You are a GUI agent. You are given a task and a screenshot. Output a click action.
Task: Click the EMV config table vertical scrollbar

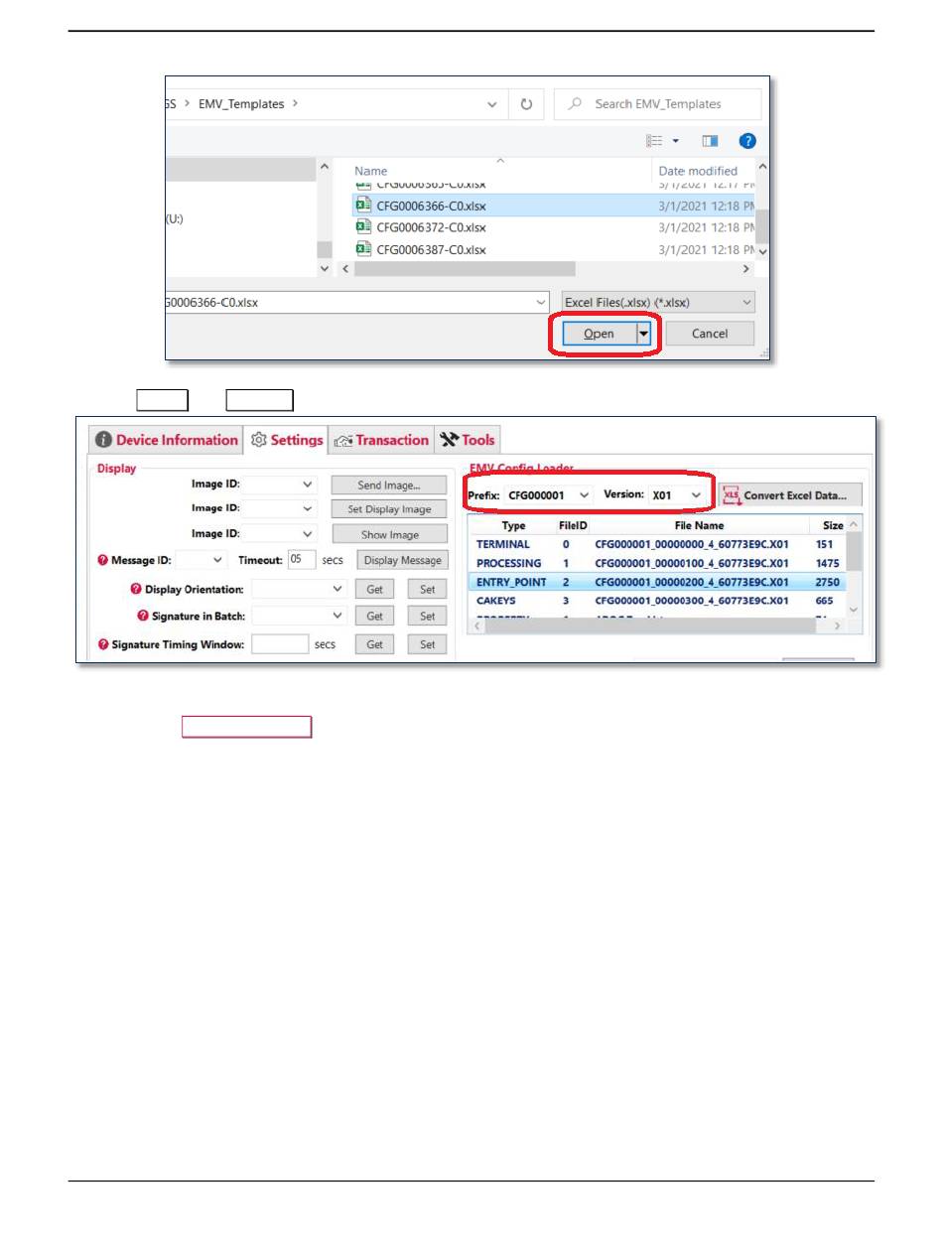point(854,568)
